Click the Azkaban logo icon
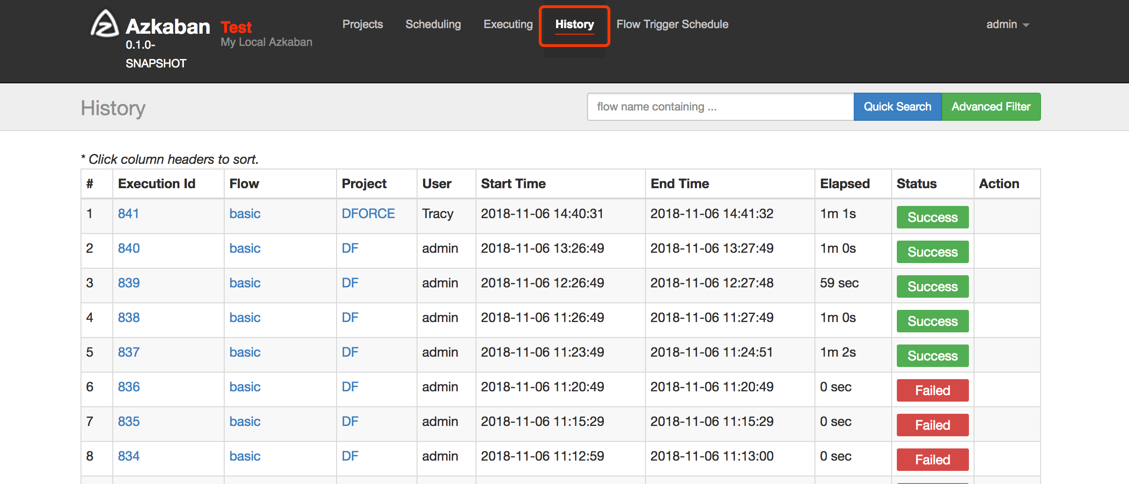1129x484 pixels. (x=104, y=24)
